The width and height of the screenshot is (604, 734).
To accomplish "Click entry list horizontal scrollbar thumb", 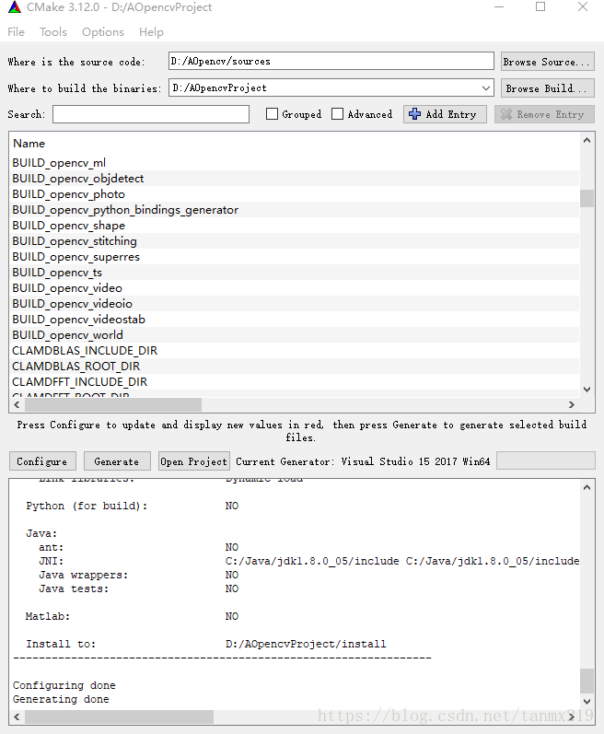I will (x=112, y=404).
